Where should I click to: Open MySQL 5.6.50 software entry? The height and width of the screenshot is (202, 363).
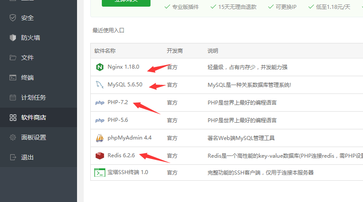coord(125,85)
